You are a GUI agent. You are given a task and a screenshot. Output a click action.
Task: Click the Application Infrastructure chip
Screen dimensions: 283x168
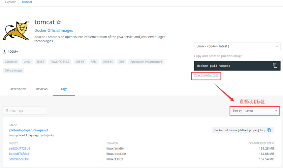146,62
